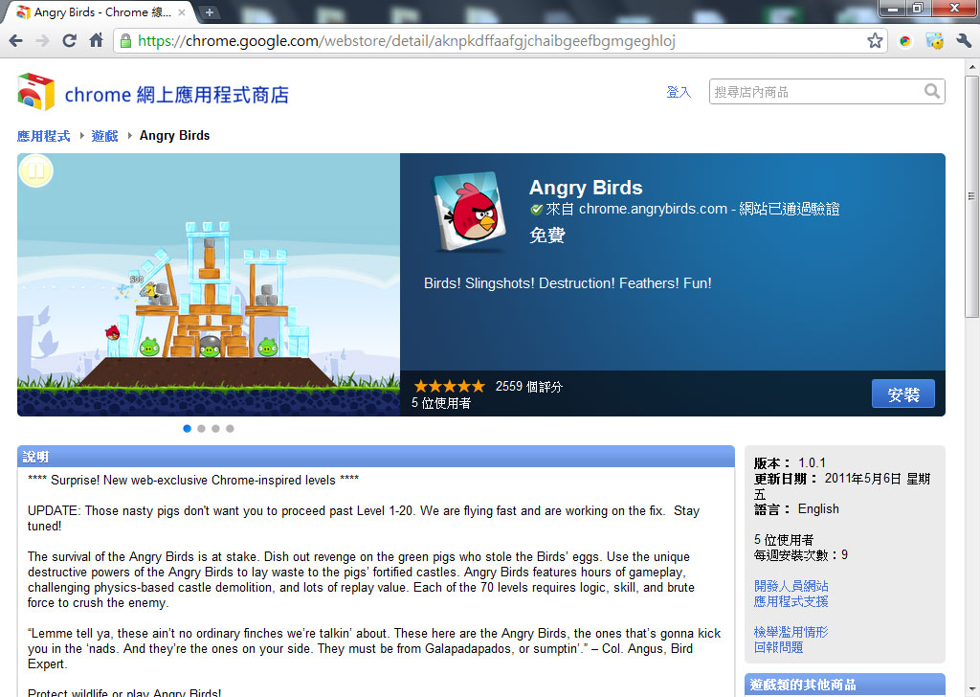The width and height of the screenshot is (980, 697).
Task: Click the 每週安裝次數：9 text
Action: pos(801,555)
